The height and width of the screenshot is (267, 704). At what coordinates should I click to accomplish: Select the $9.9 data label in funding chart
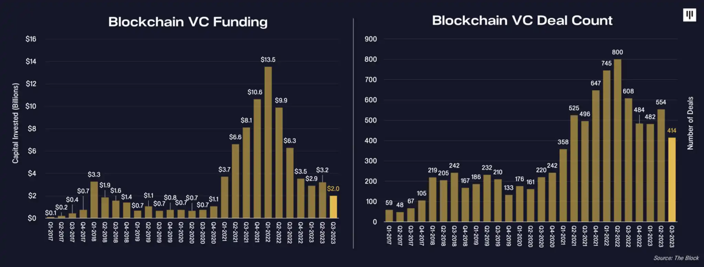(281, 101)
